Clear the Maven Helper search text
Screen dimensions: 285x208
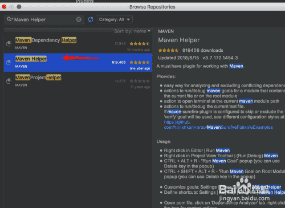pyautogui.click(x=79, y=19)
